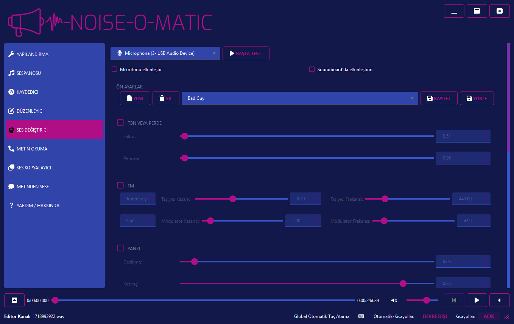Click the play button in the bottom bar

click(x=477, y=300)
